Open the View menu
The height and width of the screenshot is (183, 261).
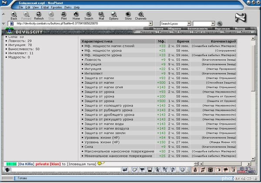[36, 7]
